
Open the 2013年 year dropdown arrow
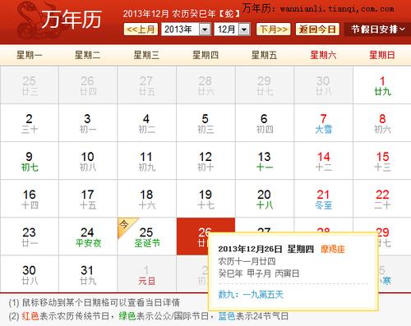(205, 30)
